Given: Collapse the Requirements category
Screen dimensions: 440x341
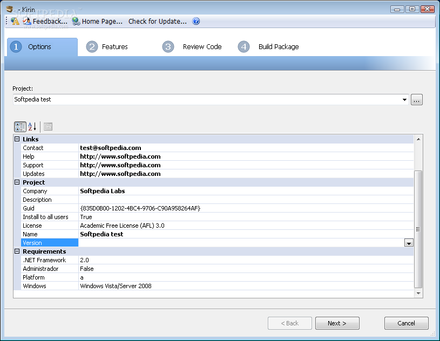Looking at the screenshot, I should tap(17, 251).
